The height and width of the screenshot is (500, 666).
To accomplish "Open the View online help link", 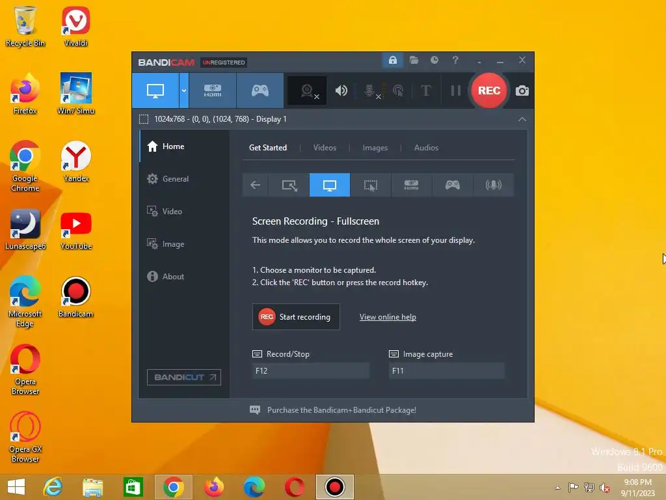I will 388,317.
